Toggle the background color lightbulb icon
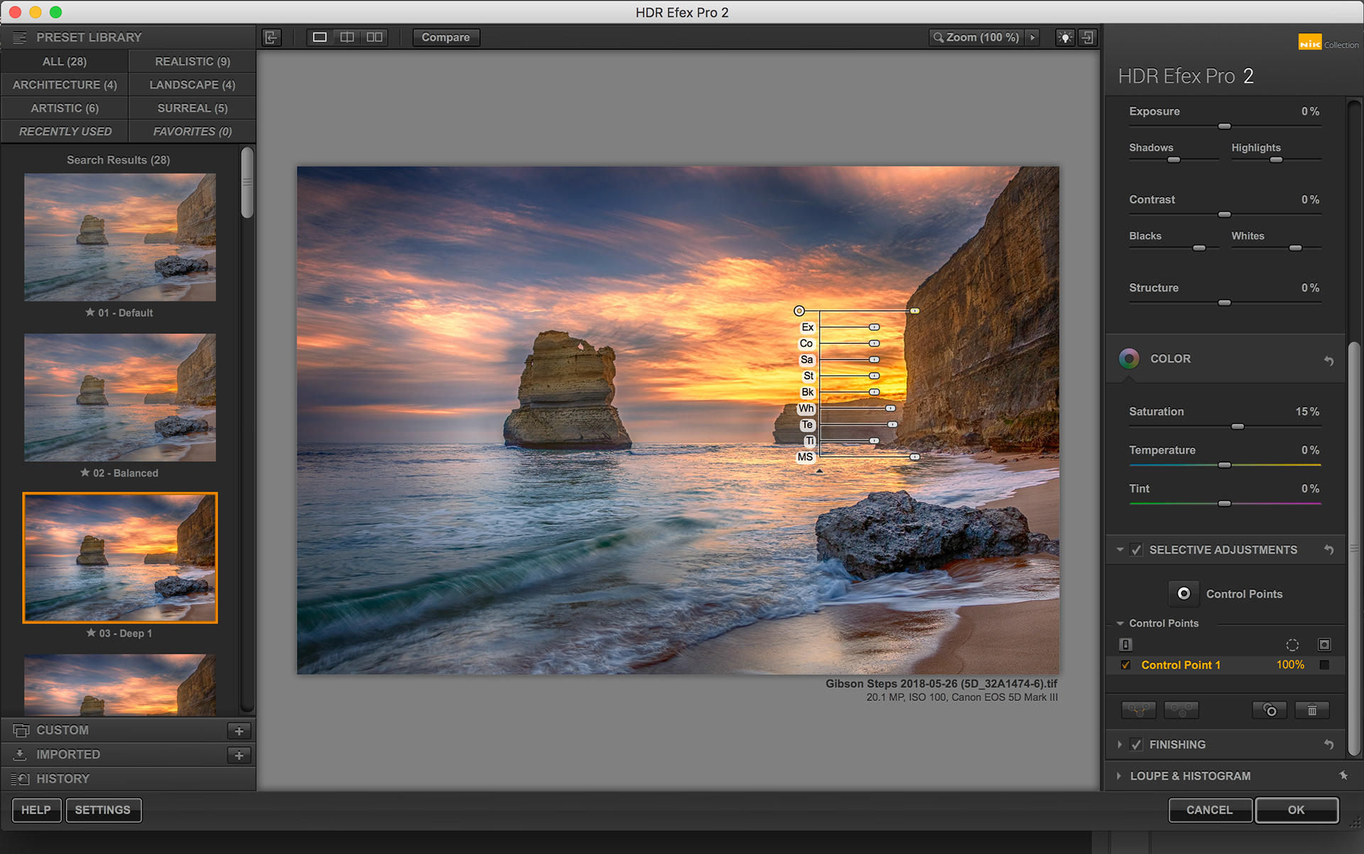The height and width of the screenshot is (854, 1364). coord(1064,38)
